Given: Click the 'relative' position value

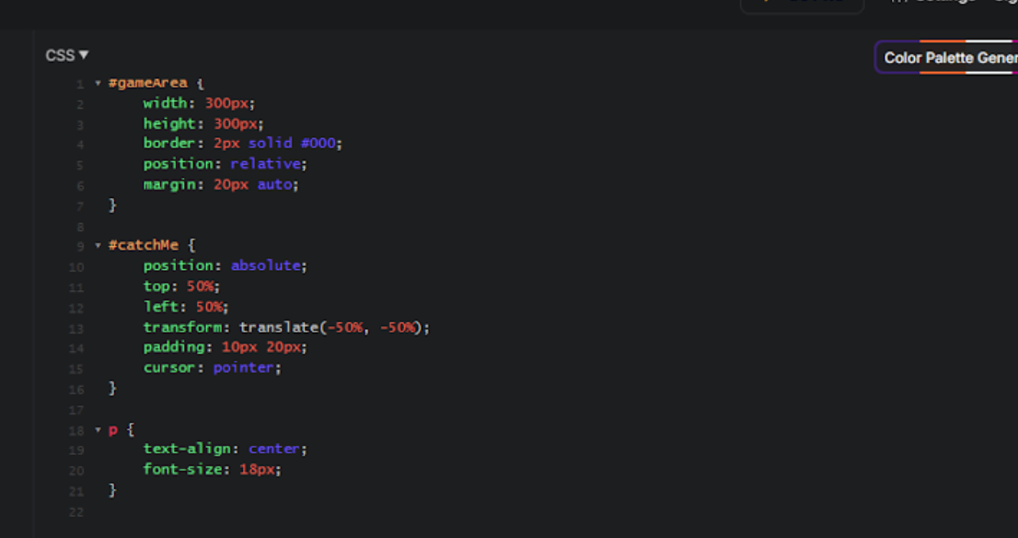Looking at the screenshot, I should (265, 164).
